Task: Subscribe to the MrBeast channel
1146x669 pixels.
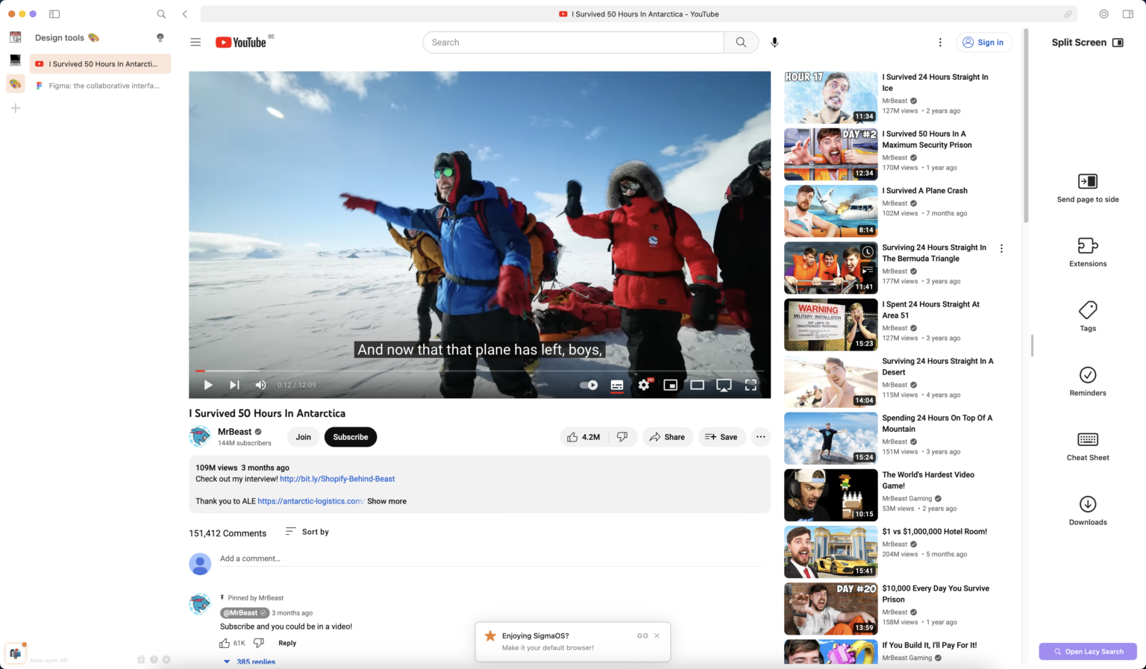Action: (351, 436)
